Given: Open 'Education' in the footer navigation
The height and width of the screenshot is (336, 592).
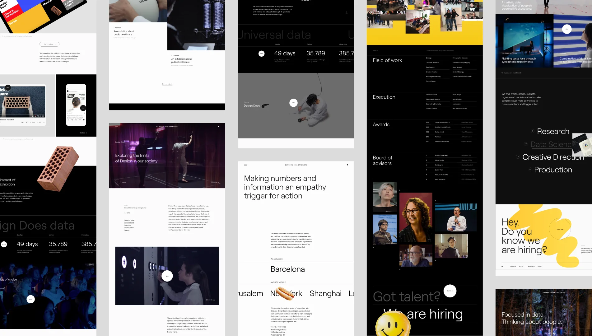Looking at the screenshot, I should coord(531,266).
